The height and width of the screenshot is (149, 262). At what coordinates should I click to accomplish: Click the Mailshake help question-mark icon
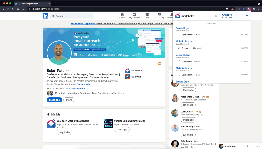215,16
